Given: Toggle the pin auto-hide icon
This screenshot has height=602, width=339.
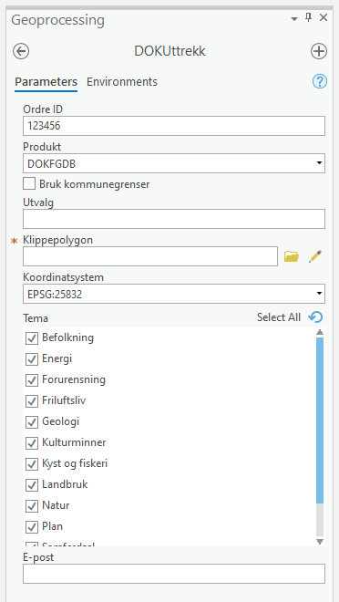Looking at the screenshot, I should (x=308, y=17).
